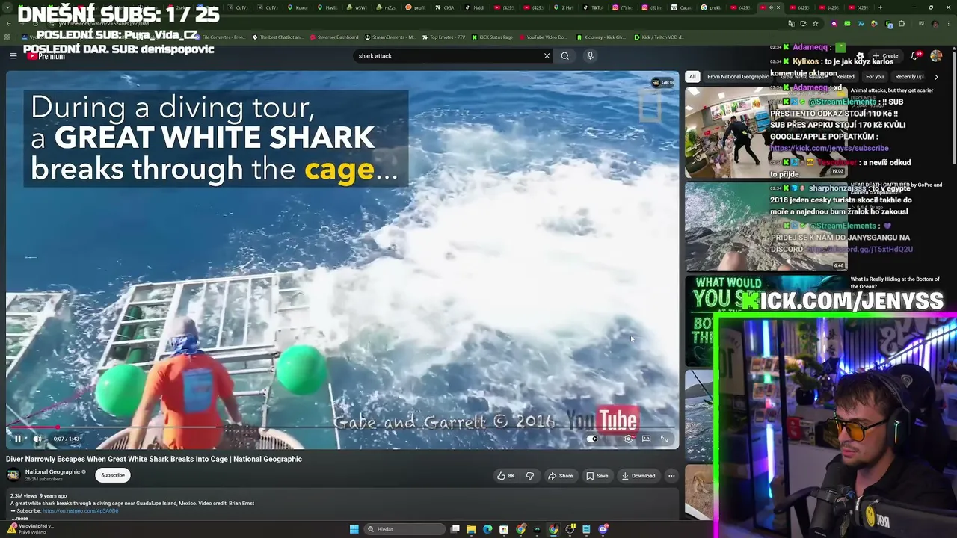Image resolution: width=957 pixels, height=538 pixels.
Task: Open the 'StreamElements' bookmark
Action: pyautogui.click(x=390, y=37)
